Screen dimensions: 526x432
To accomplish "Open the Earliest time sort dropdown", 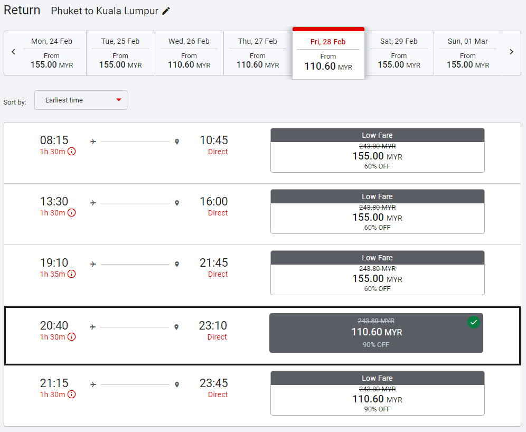I will click(x=81, y=100).
